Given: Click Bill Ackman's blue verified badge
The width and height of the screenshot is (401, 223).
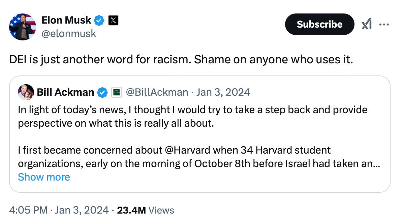Looking at the screenshot, I should point(102,92).
